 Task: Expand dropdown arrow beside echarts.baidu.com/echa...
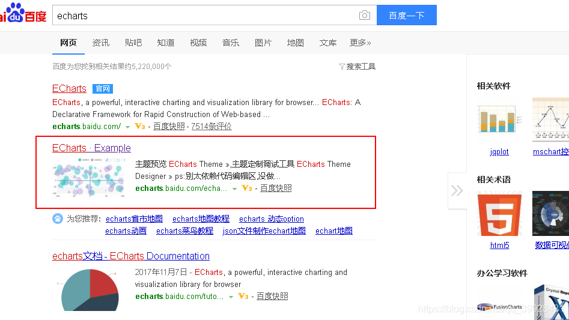click(x=234, y=189)
